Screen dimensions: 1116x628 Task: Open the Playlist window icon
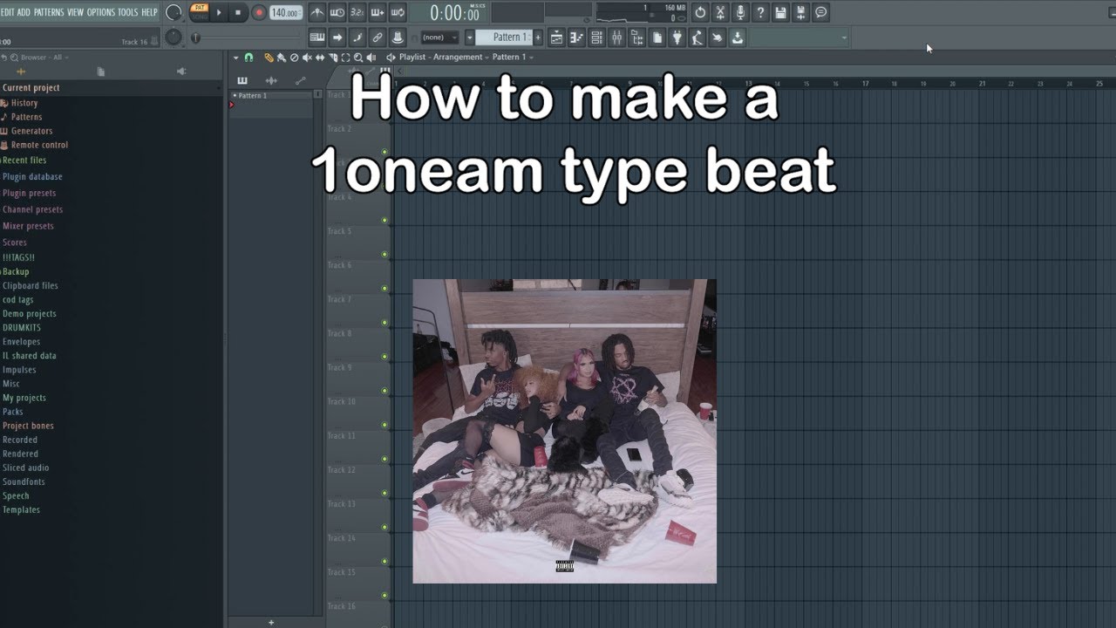point(556,38)
